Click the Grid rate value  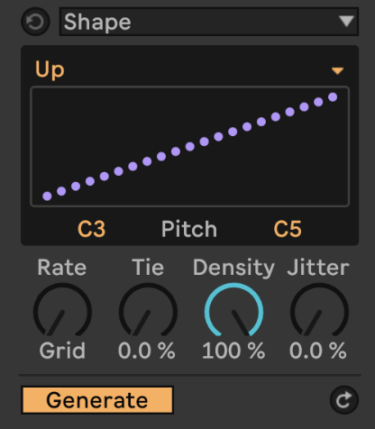click(x=62, y=351)
